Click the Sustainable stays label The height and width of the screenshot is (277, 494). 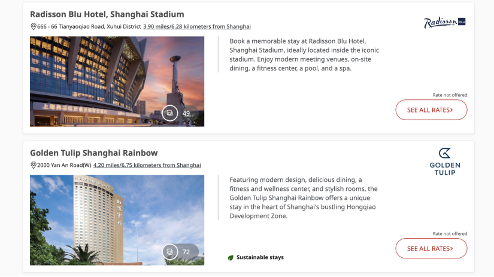pos(260,257)
